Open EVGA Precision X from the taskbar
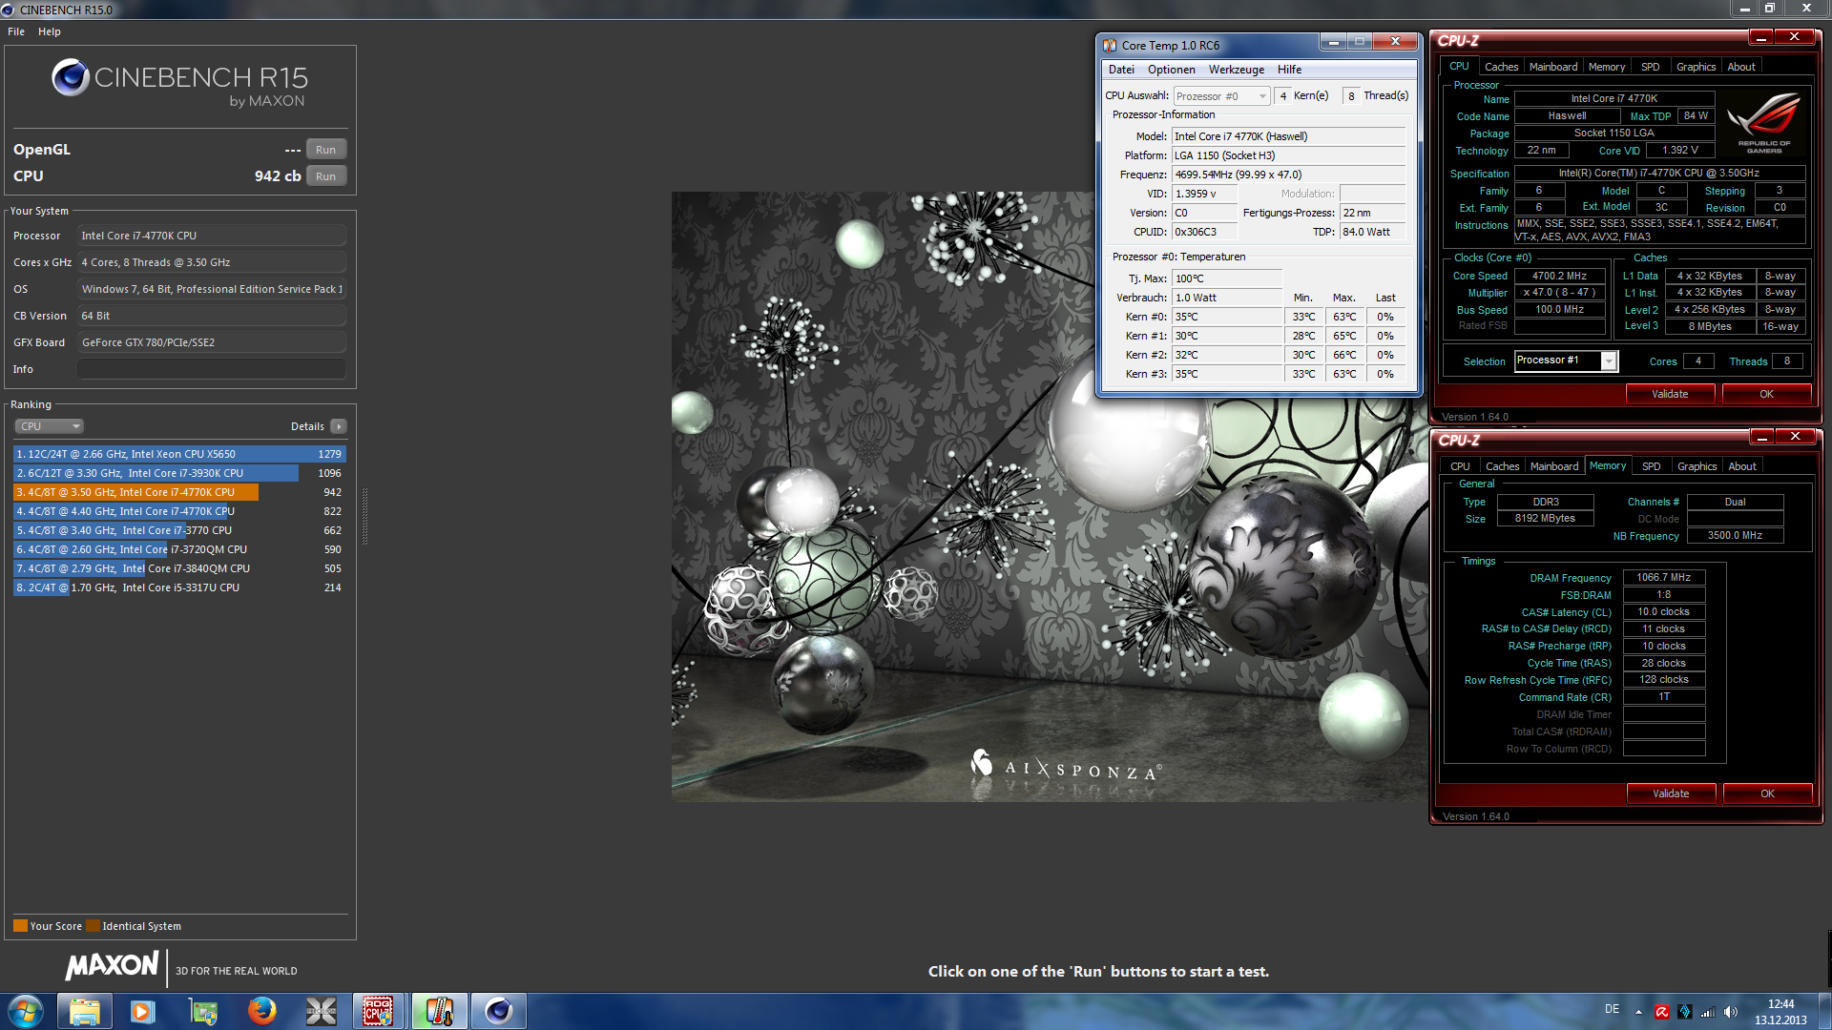 click(321, 1011)
